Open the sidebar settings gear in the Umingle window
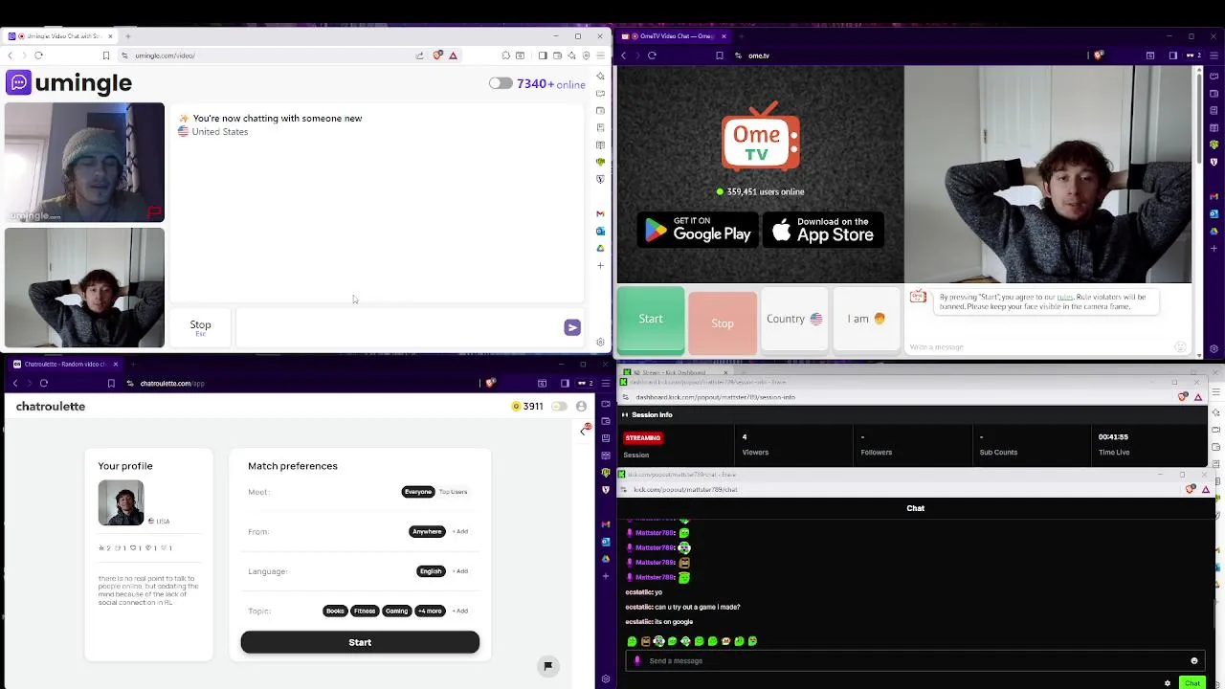 point(600,342)
